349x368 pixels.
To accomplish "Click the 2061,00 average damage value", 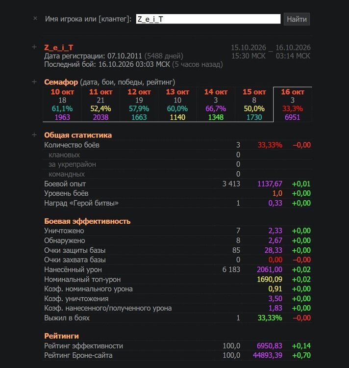I will [270, 269].
